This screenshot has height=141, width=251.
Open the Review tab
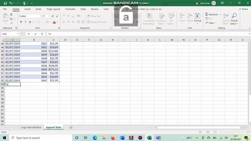pos(95,9)
